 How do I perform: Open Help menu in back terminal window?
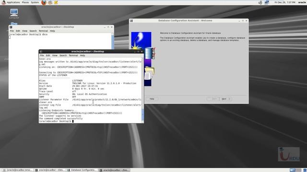pos(52,31)
